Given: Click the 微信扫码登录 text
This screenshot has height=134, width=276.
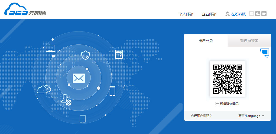Looking at the screenshot, I should 229,103.
